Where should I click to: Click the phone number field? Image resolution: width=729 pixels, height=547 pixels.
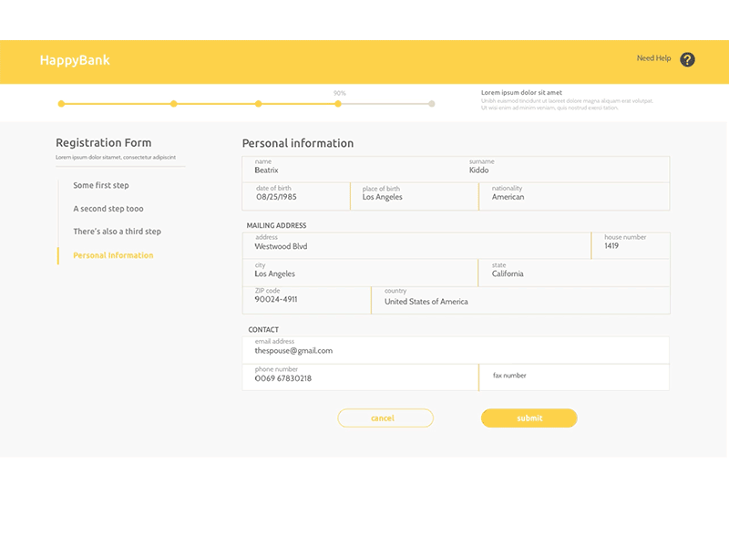point(360,377)
